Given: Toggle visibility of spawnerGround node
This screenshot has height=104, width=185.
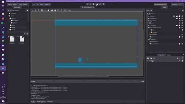Looking at the screenshot, I should tap(182, 28).
